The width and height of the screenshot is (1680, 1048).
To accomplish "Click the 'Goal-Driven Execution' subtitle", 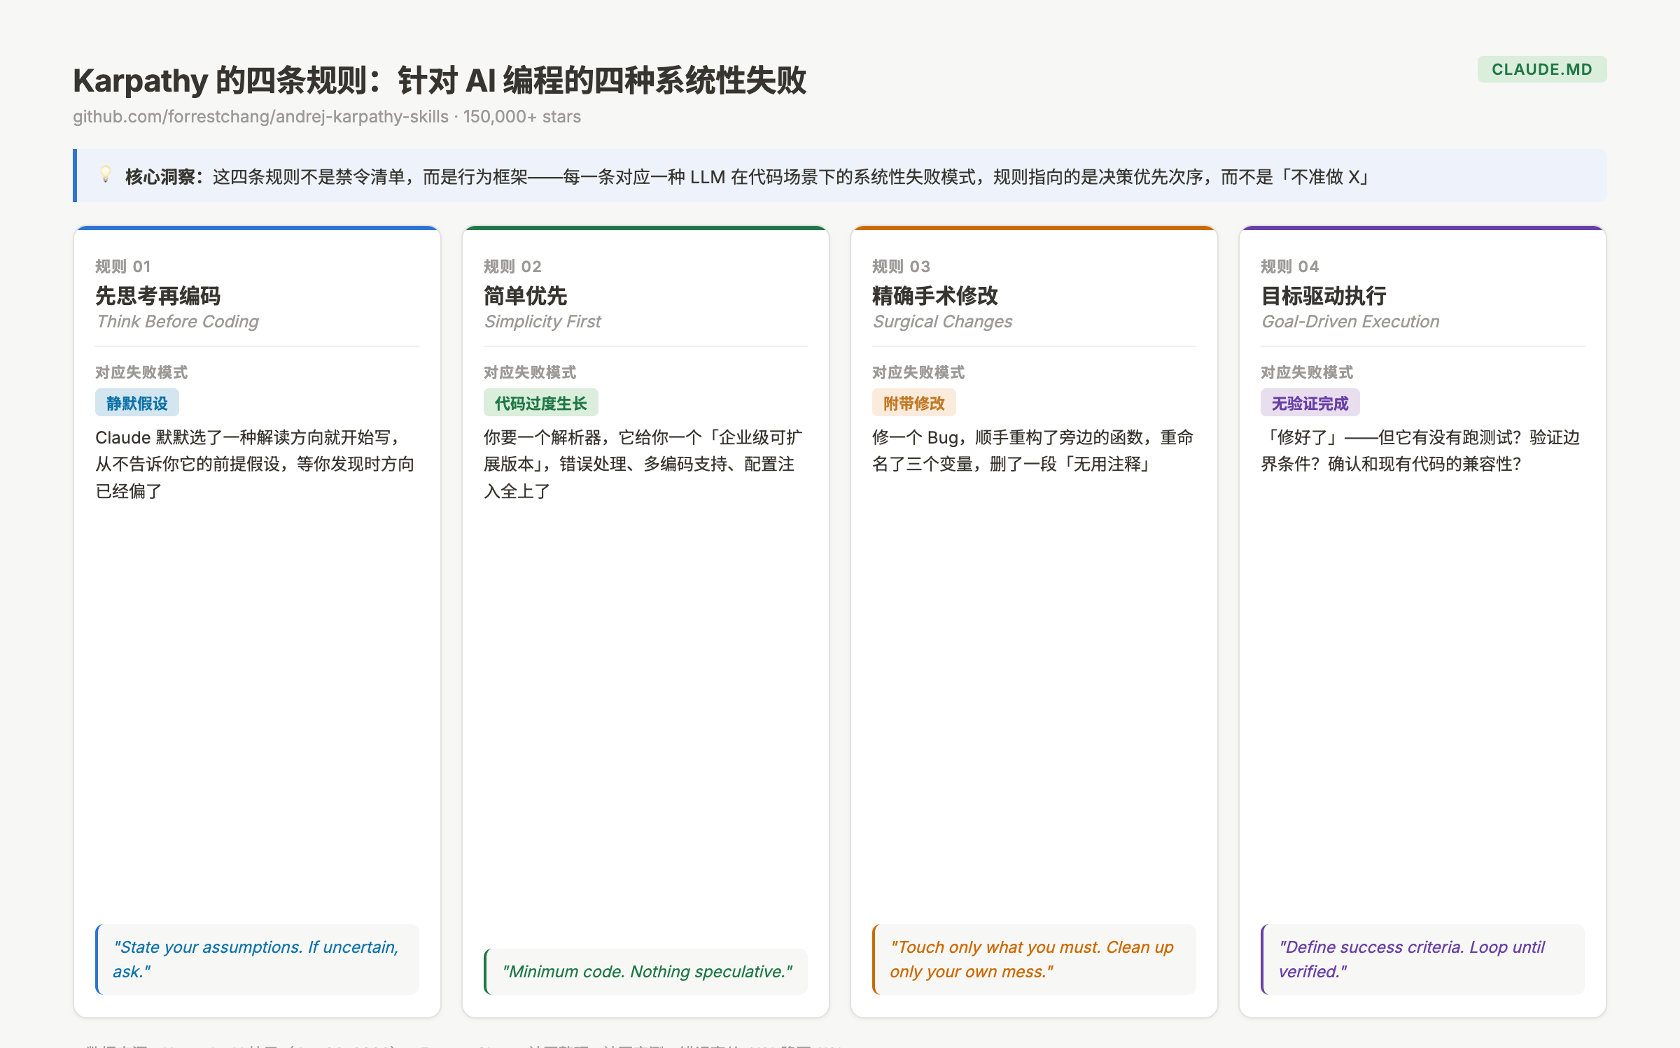I will pos(1350,321).
